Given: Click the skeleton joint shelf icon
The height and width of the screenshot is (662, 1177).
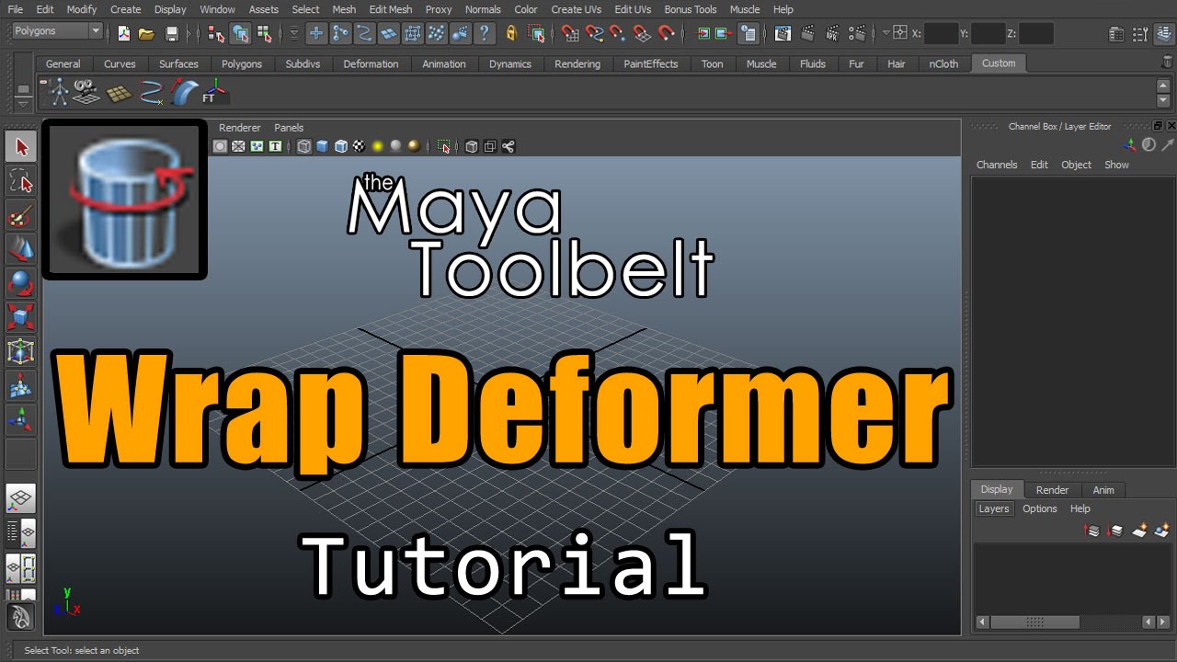Looking at the screenshot, I should 60,92.
